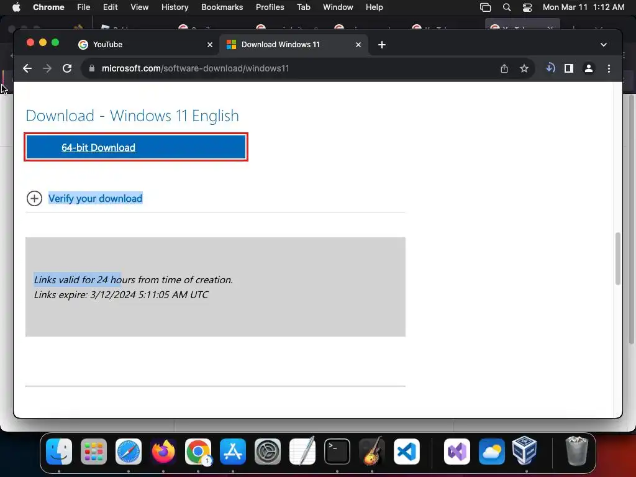Launch VirtualBox from the dock
The image size is (636, 477).
[x=524, y=451]
